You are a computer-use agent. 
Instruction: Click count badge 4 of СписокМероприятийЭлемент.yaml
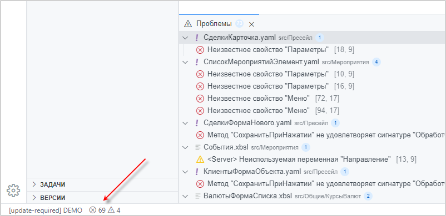pos(376,62)
